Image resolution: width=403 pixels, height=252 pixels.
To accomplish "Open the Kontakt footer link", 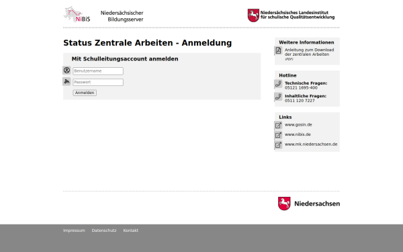I will coord(130,230).
